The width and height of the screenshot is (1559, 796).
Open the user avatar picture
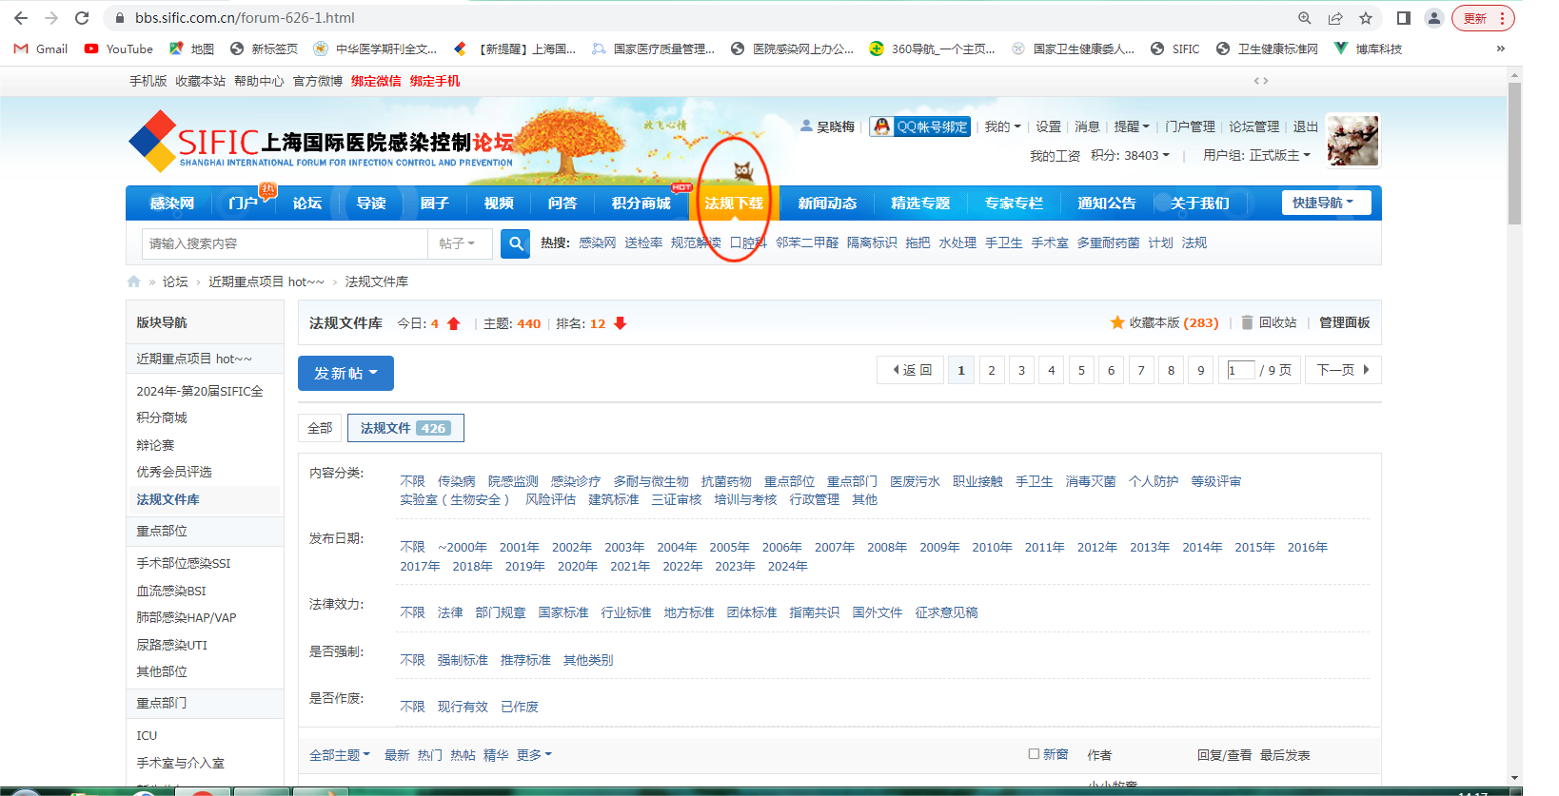click(1352, 140)
